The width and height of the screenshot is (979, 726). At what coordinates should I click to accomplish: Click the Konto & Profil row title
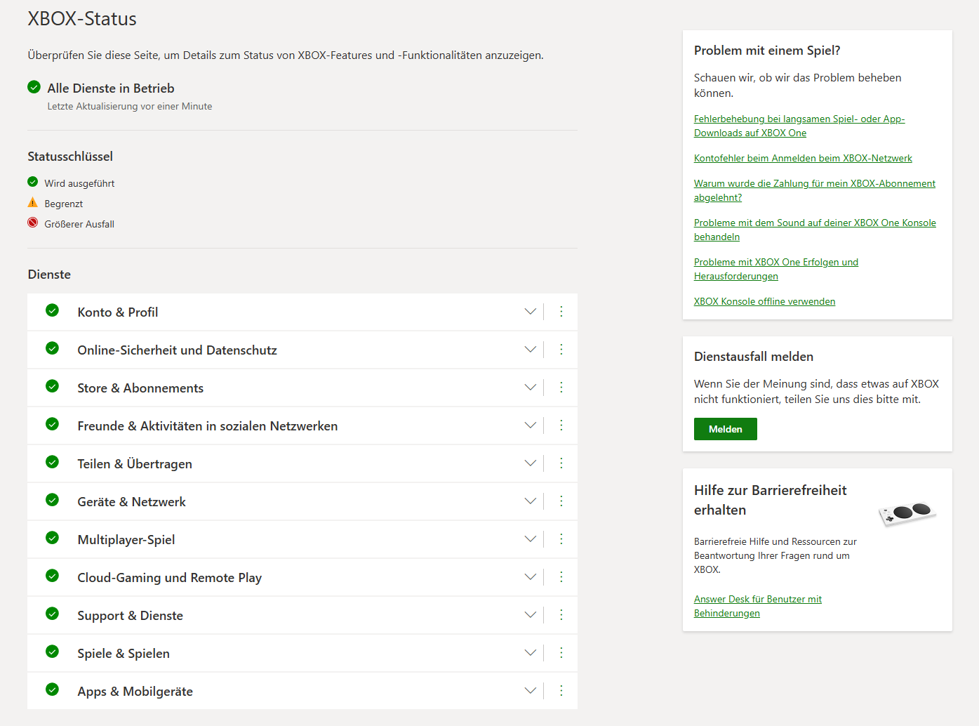click(118, 312)
